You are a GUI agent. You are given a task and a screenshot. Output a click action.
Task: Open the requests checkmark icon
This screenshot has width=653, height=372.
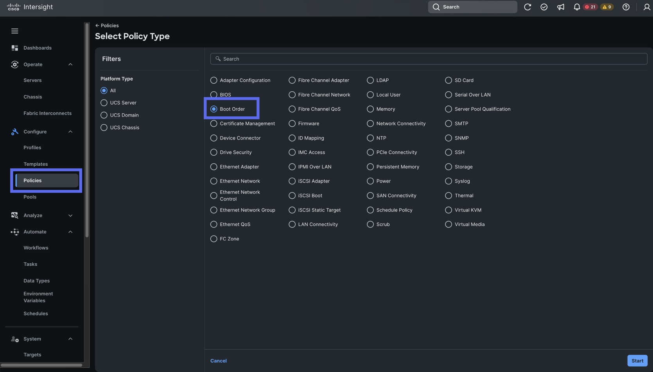(x=544, y=7)
